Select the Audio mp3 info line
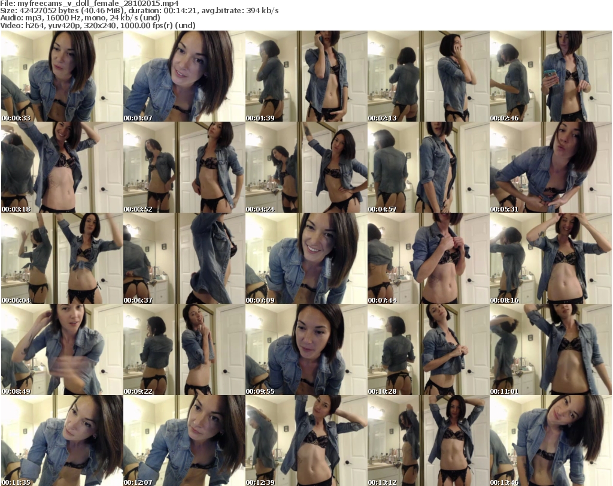Screen dimensions: 613x486 click(80, 18)
